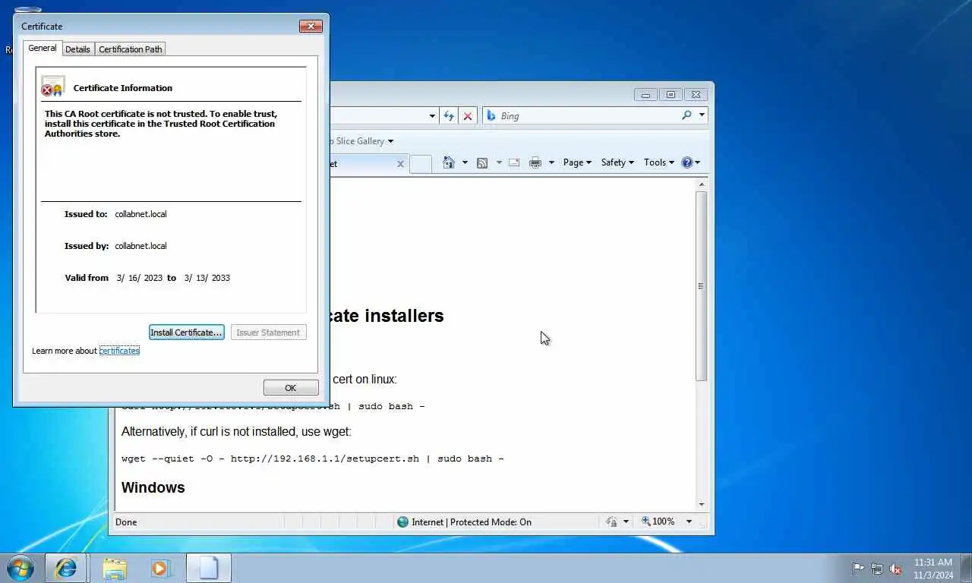
Task: Open privacy icon dropdown in status bar
Action: [626, 522]
